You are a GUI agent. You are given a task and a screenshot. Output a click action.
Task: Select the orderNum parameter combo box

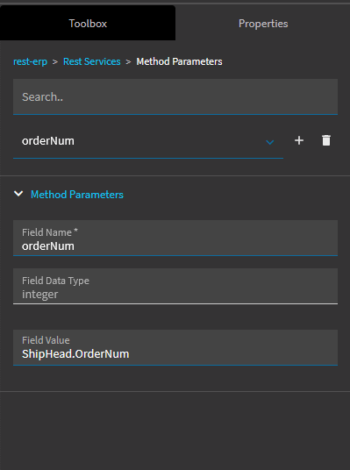click(148, 141)
